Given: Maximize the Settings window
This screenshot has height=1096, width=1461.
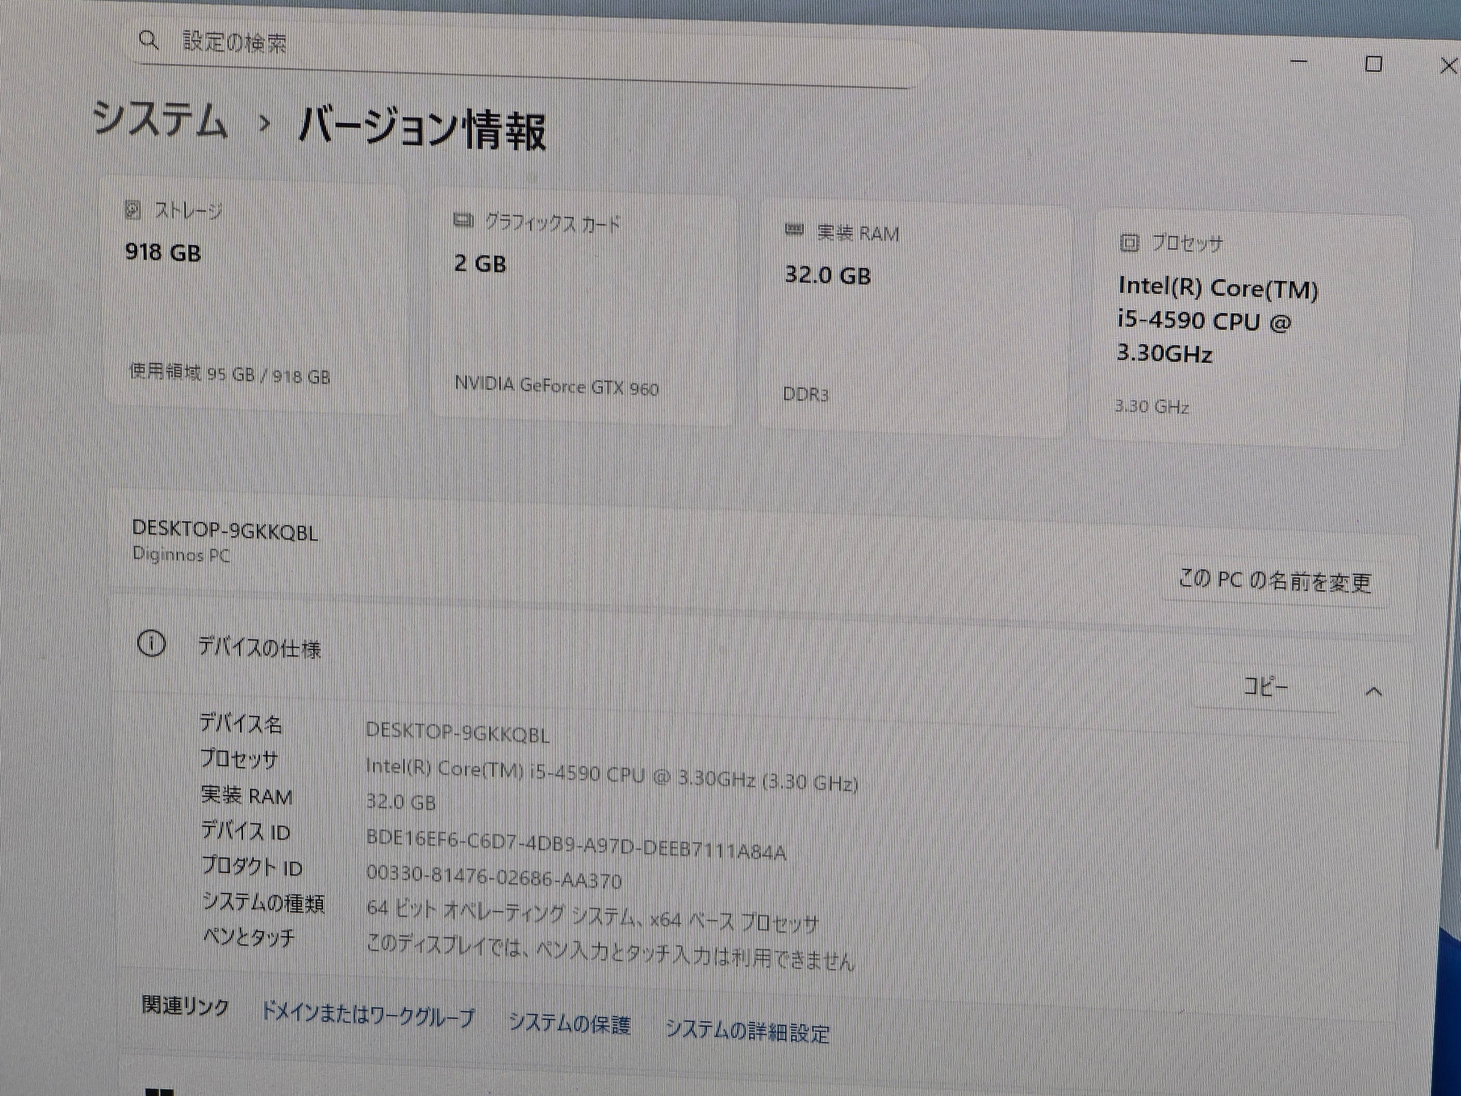Looking at the screenshot, I should click(x=1373, y=64).
